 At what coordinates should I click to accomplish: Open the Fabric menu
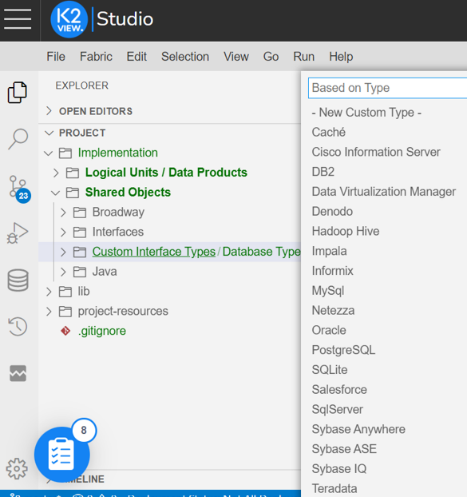tap(96, 57)
